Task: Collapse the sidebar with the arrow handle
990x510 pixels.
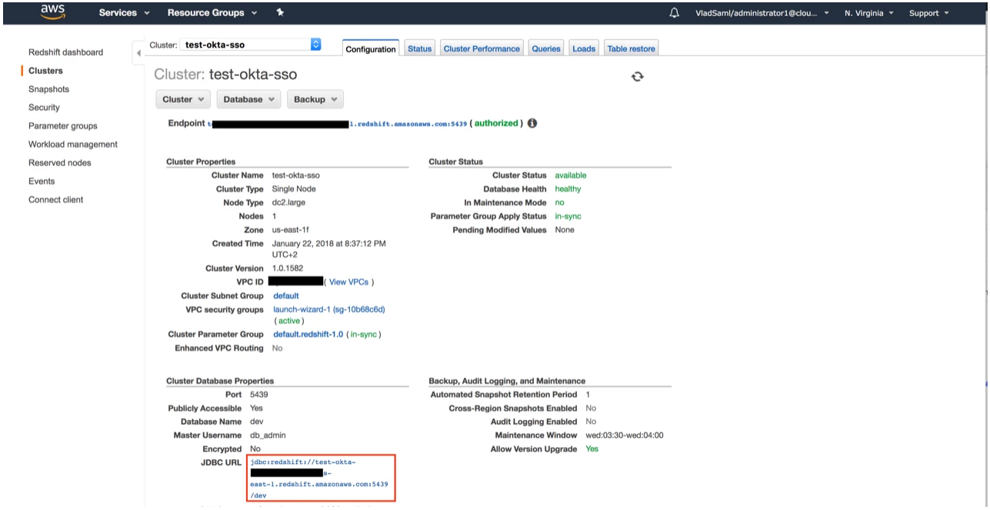Action: click(x=138, y=53)
